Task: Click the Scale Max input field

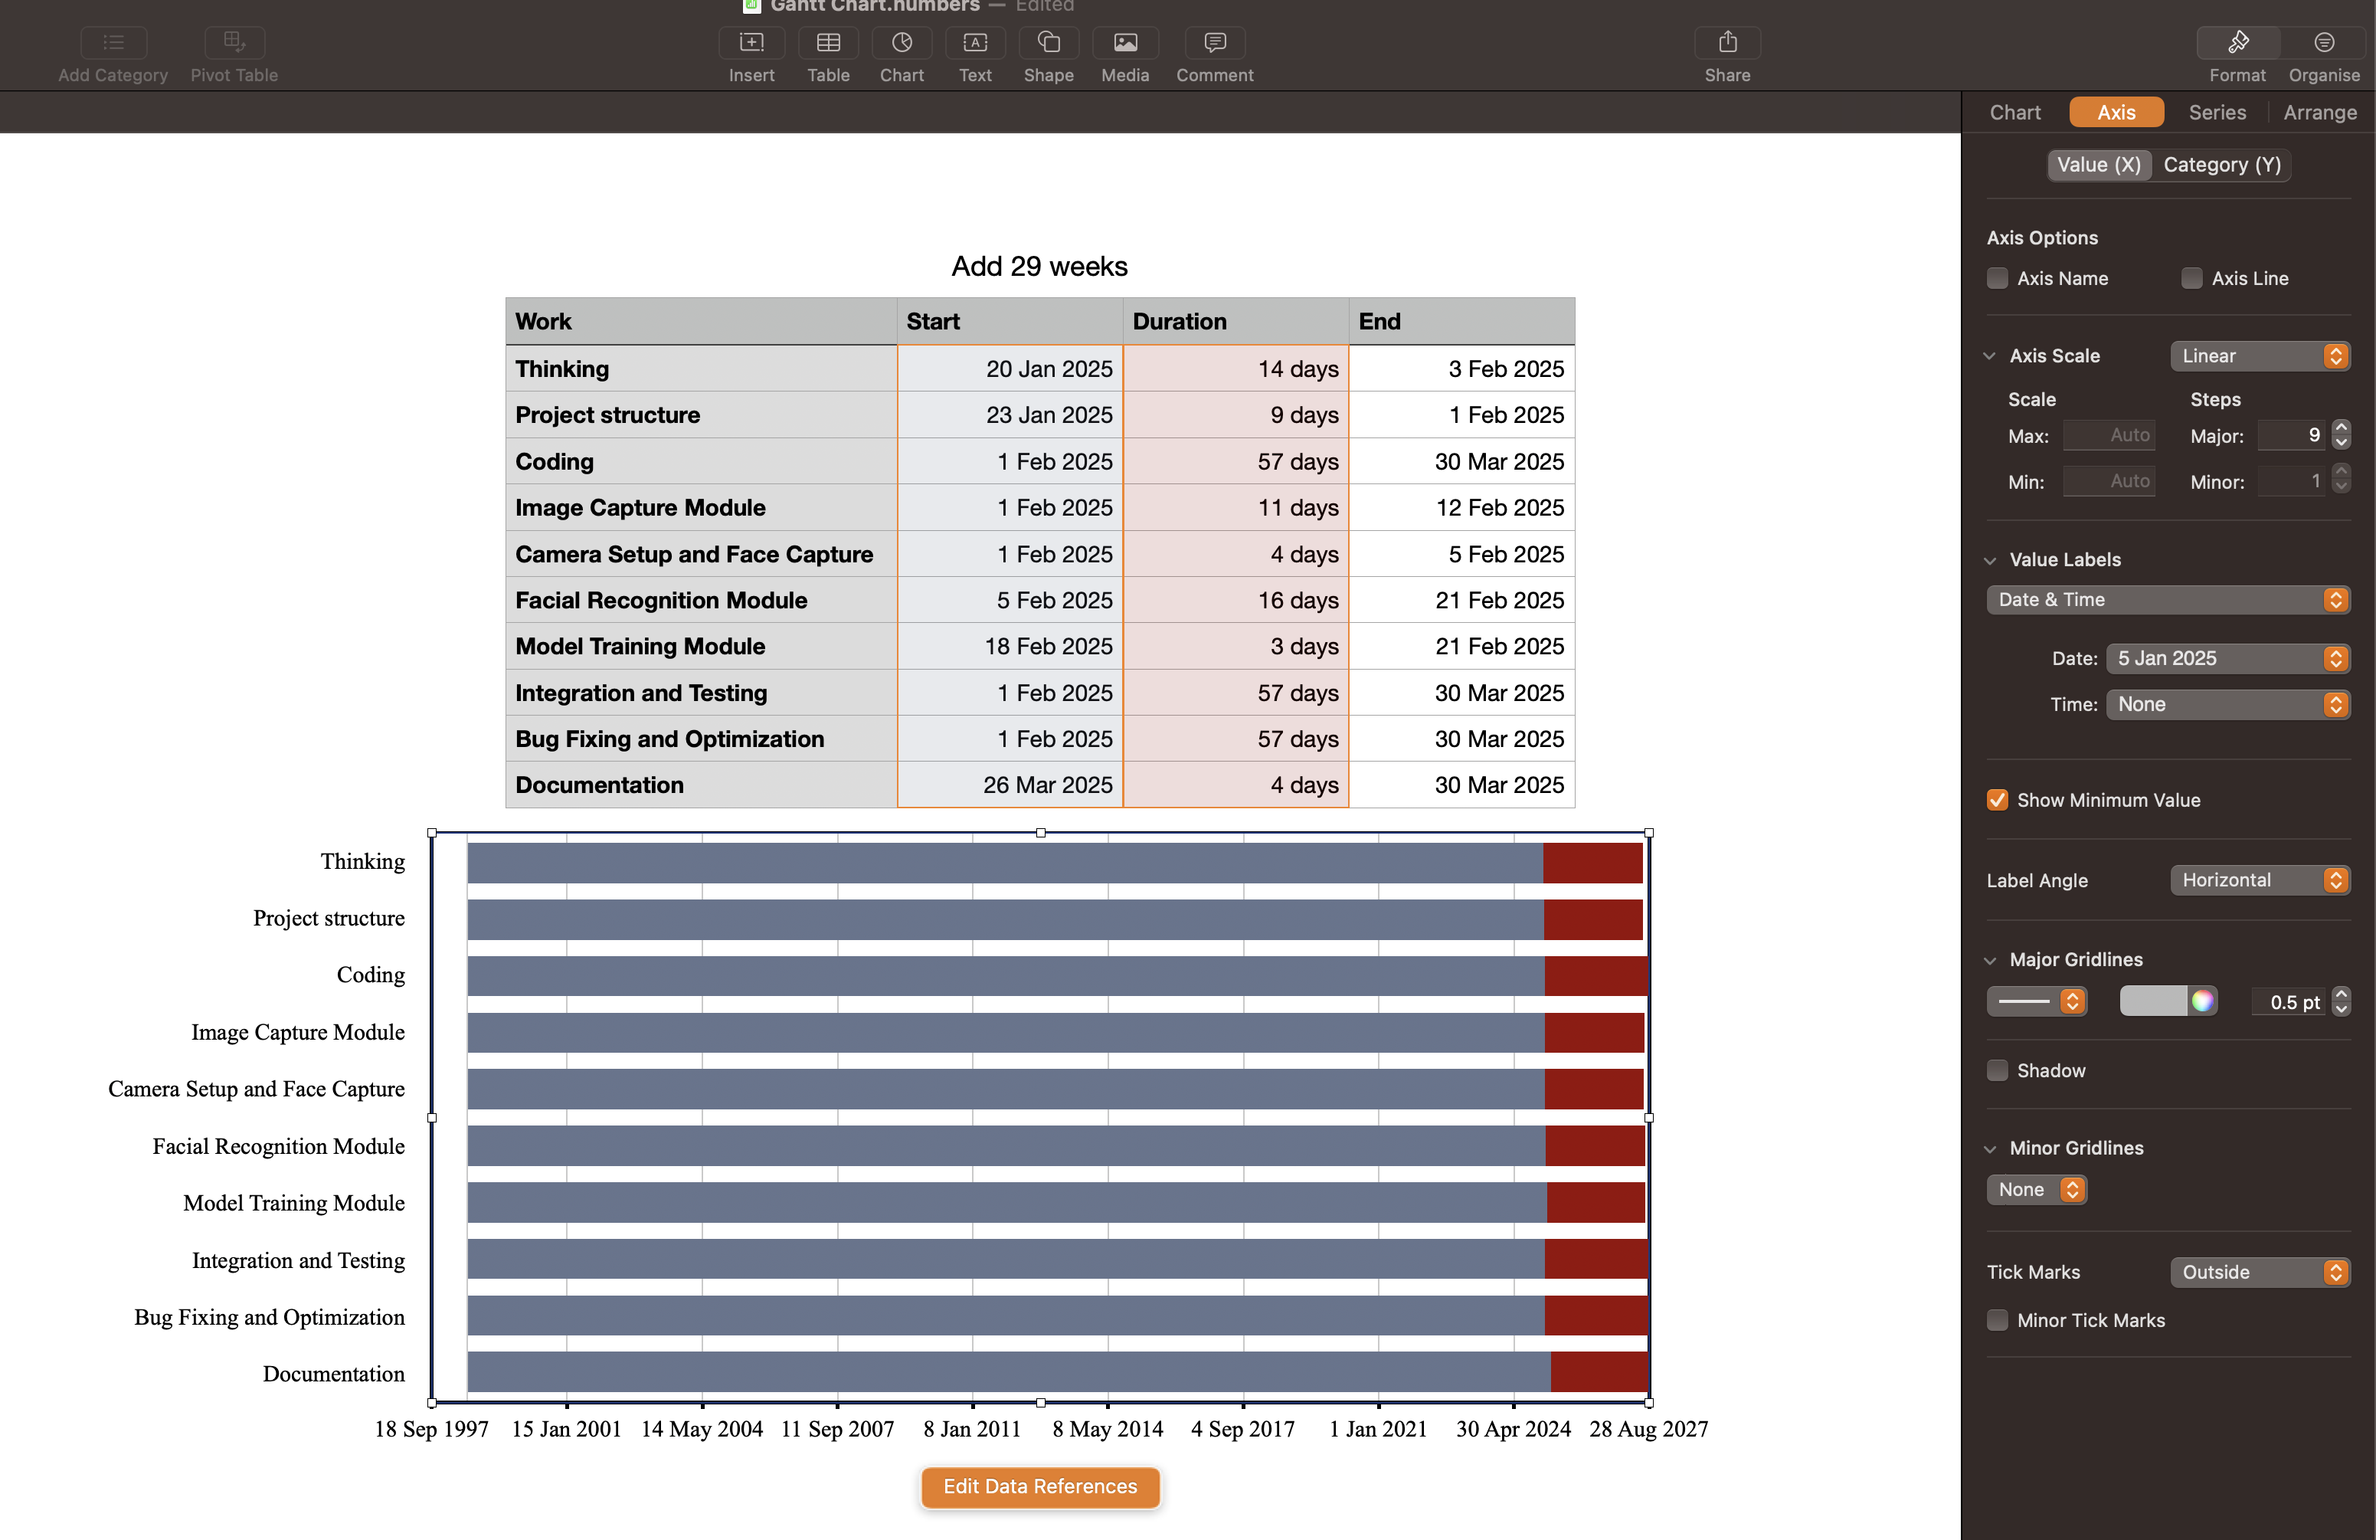Action: tap(2109, 435)
